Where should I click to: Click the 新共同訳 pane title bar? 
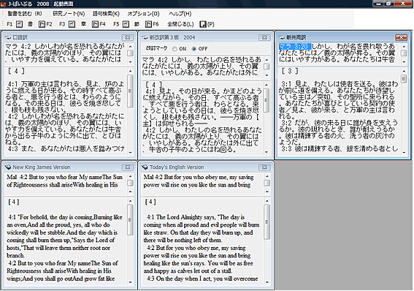pos(343,37)
